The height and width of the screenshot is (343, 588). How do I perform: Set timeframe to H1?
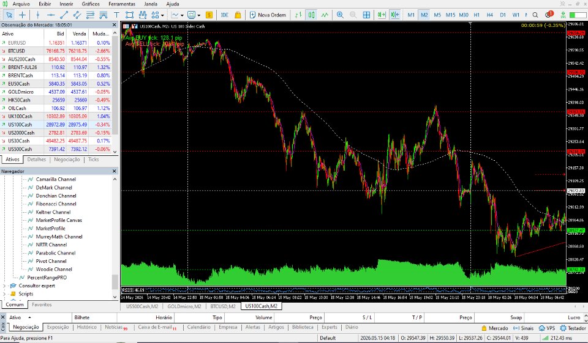[477, 15]
